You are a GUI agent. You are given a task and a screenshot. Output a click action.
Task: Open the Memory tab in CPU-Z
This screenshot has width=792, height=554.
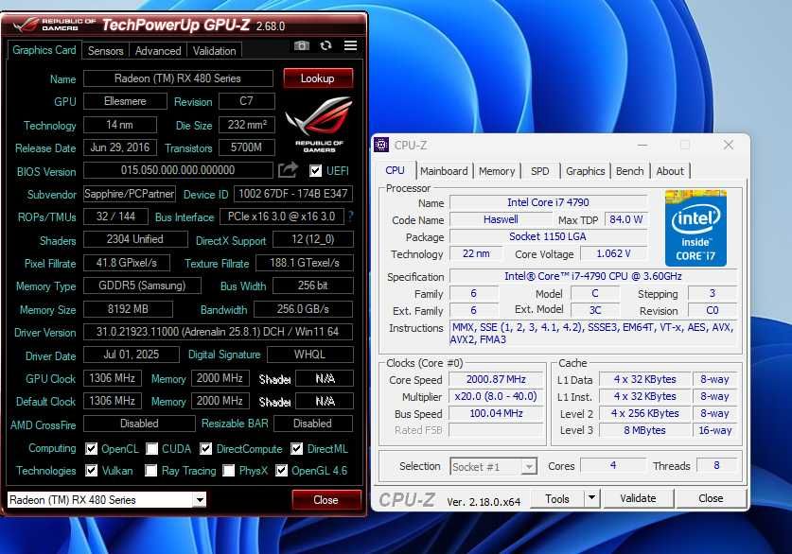coord(497,171)
